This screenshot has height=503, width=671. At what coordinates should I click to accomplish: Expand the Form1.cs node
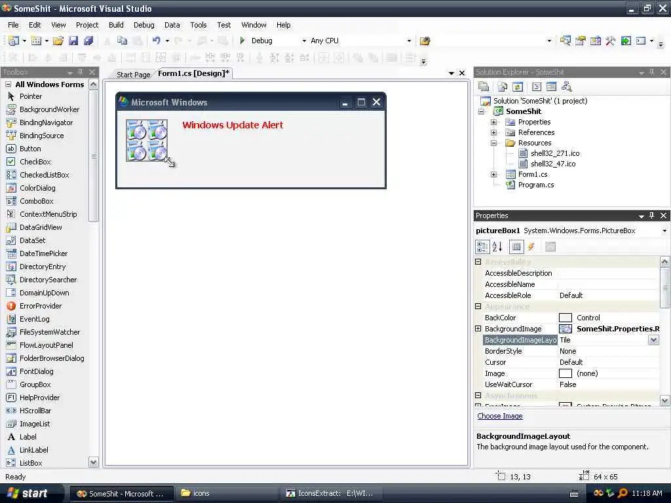494,174
